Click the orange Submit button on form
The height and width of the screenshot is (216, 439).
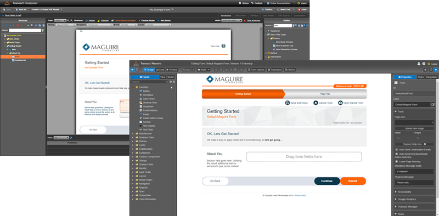pos(353,181)
